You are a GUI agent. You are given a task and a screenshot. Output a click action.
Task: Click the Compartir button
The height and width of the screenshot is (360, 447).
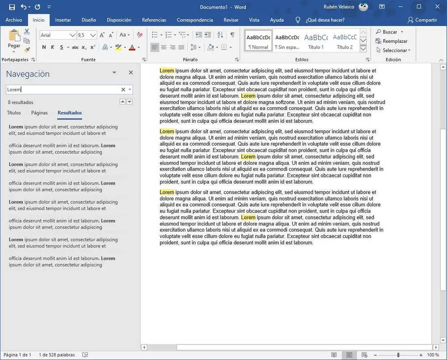pos(422,20)
